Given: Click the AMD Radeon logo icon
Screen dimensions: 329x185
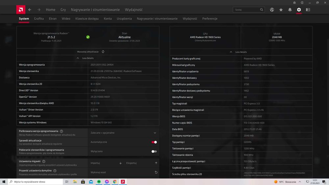Looking at the screenshot, I should 21,10.
